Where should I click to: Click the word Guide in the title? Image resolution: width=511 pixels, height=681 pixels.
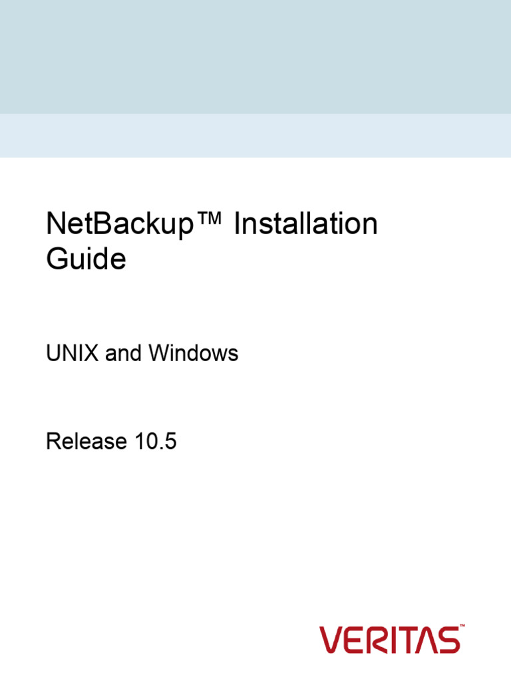86,259
